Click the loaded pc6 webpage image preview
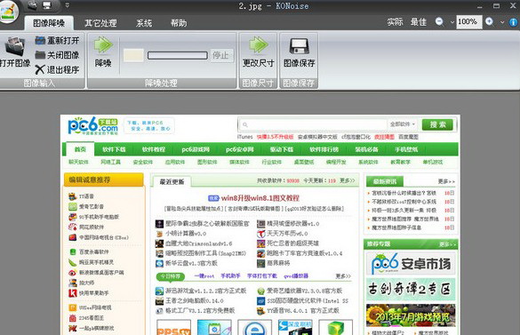Image resolution: width=520 pixels, height=335 pixels. tap(260, 225)
